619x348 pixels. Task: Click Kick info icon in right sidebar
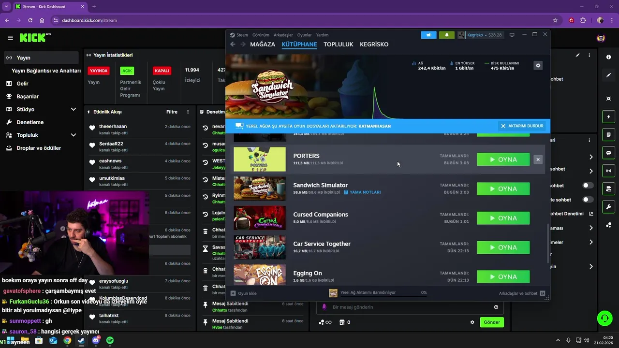point(608,57)
